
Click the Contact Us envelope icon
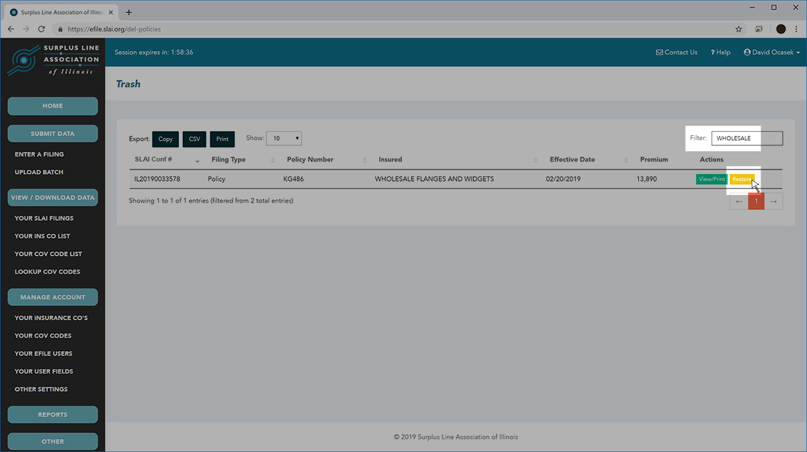pos(660,52)
